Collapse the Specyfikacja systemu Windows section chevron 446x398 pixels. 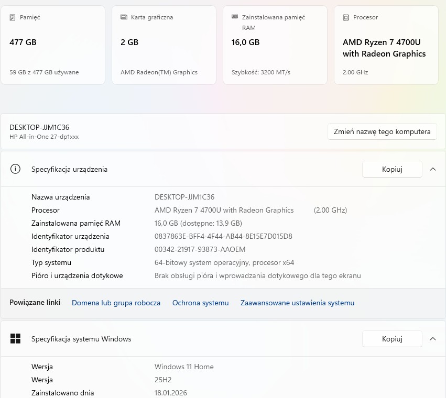pyautogui.click(x=433, y=339)
